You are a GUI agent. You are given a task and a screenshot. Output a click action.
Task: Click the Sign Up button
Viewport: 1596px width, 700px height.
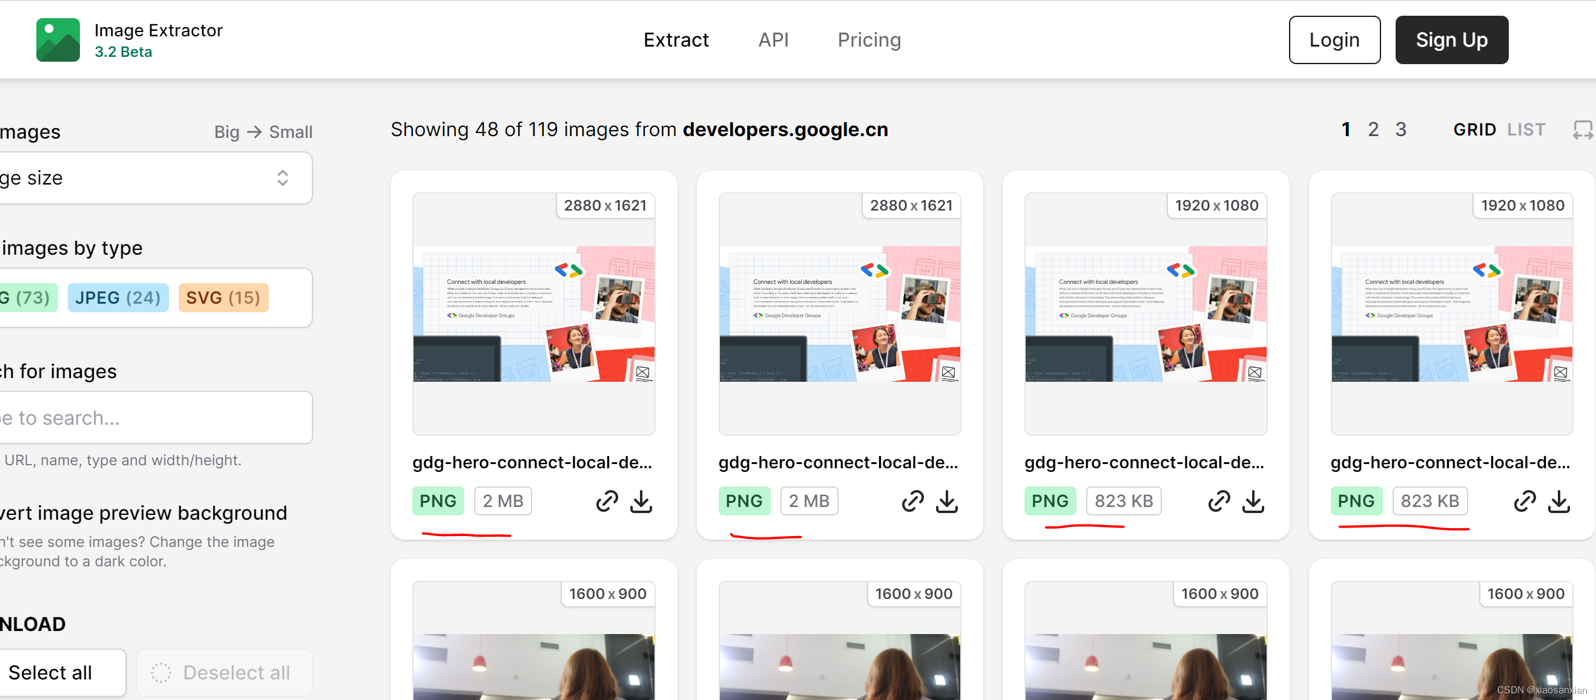[1451, 39]
